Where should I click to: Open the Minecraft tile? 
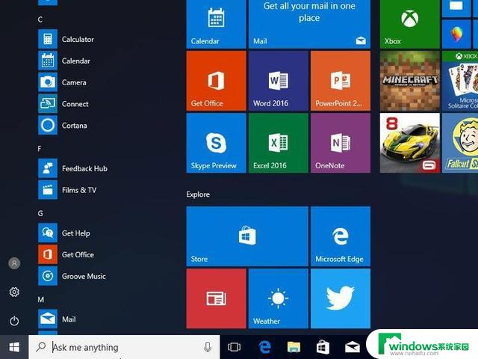pyautogui.click(x=410, y=81)
